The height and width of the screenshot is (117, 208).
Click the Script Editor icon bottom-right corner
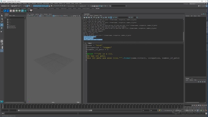click(206, 113)
